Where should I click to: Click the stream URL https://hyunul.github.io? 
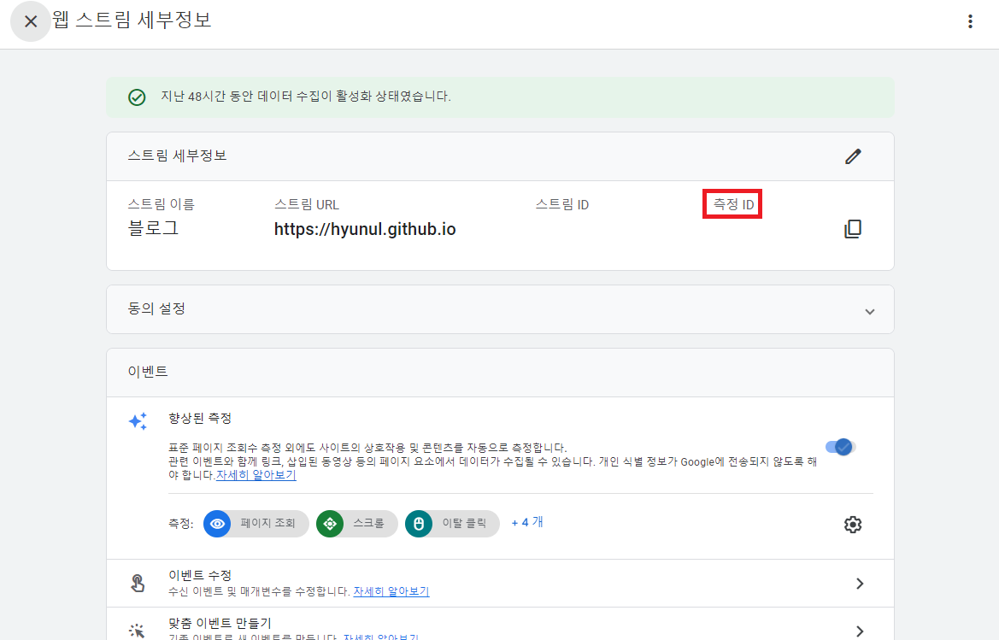click(x=365, y=230)
